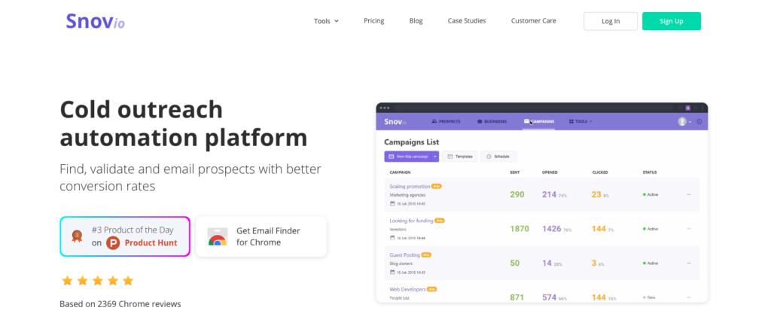Open more options for Guest Posting row

pos(689,263)
